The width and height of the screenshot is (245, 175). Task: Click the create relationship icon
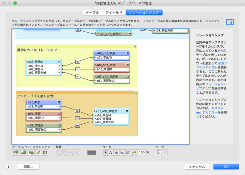[x=23, y=152]
